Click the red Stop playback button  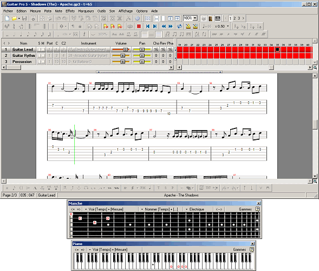[139, 26]
